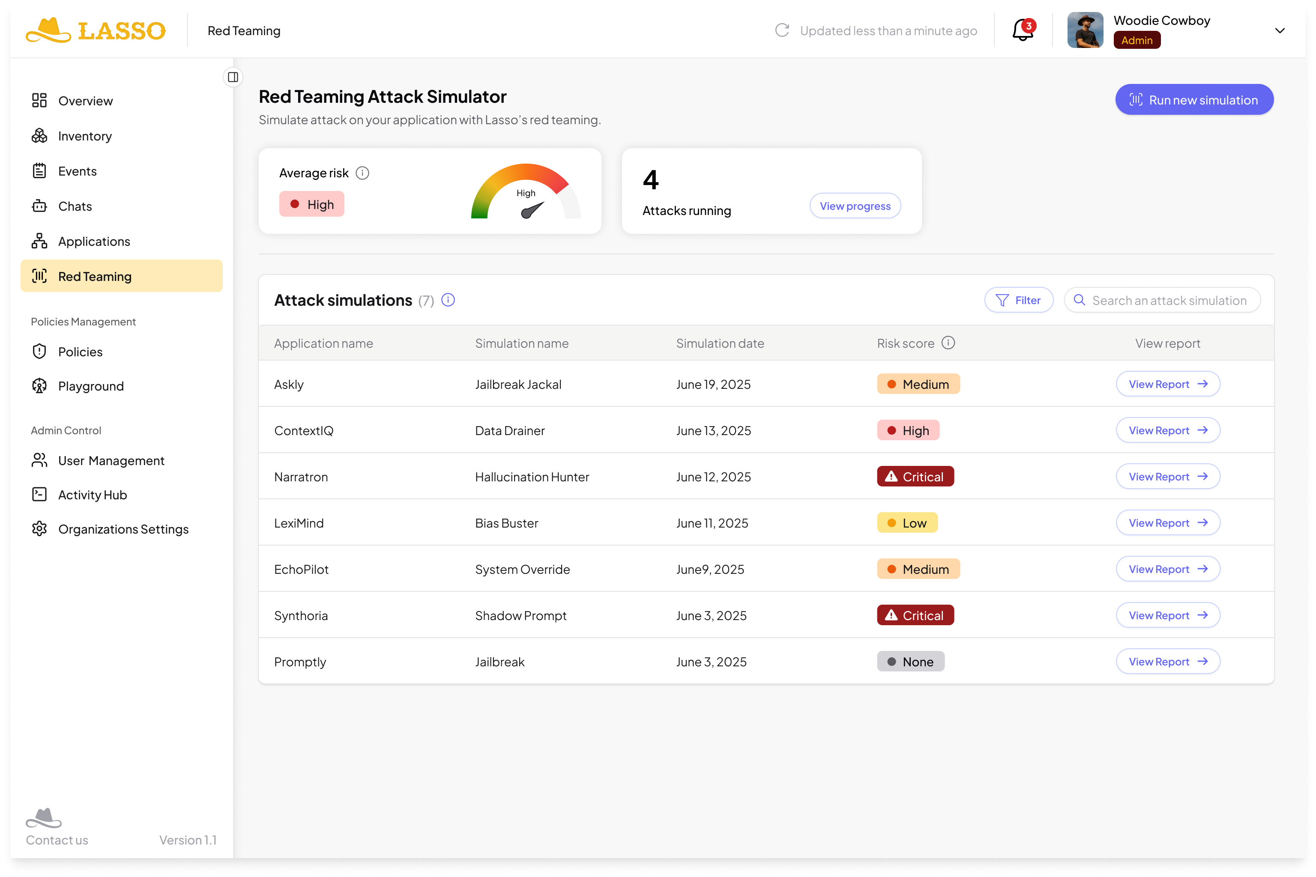Collapse the sidebar with the panel toggle icon

point(233,77)
